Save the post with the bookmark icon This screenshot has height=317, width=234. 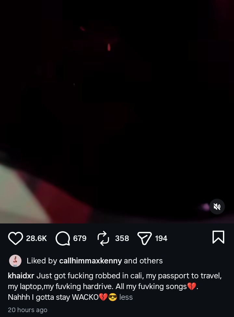pos(218,237)
